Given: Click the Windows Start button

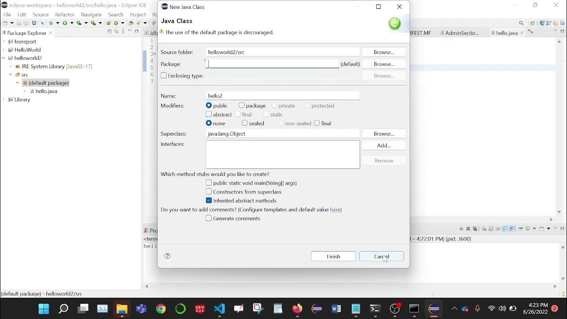Looking at the screenshot, I should click(x=44, y=309).
